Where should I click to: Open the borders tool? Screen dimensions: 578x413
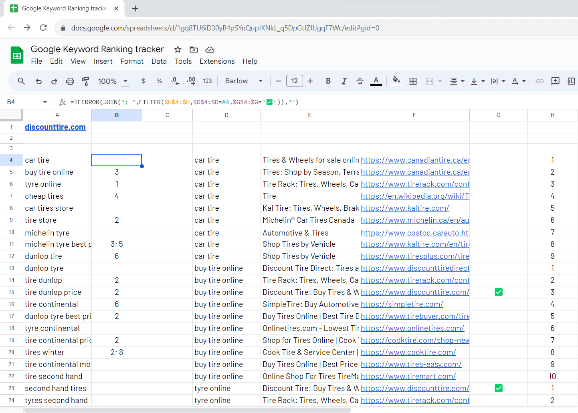(x=413, y=81)
